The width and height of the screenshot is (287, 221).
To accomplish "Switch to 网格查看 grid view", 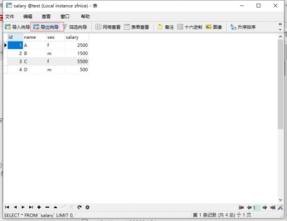I will click(x=108, y=27).
